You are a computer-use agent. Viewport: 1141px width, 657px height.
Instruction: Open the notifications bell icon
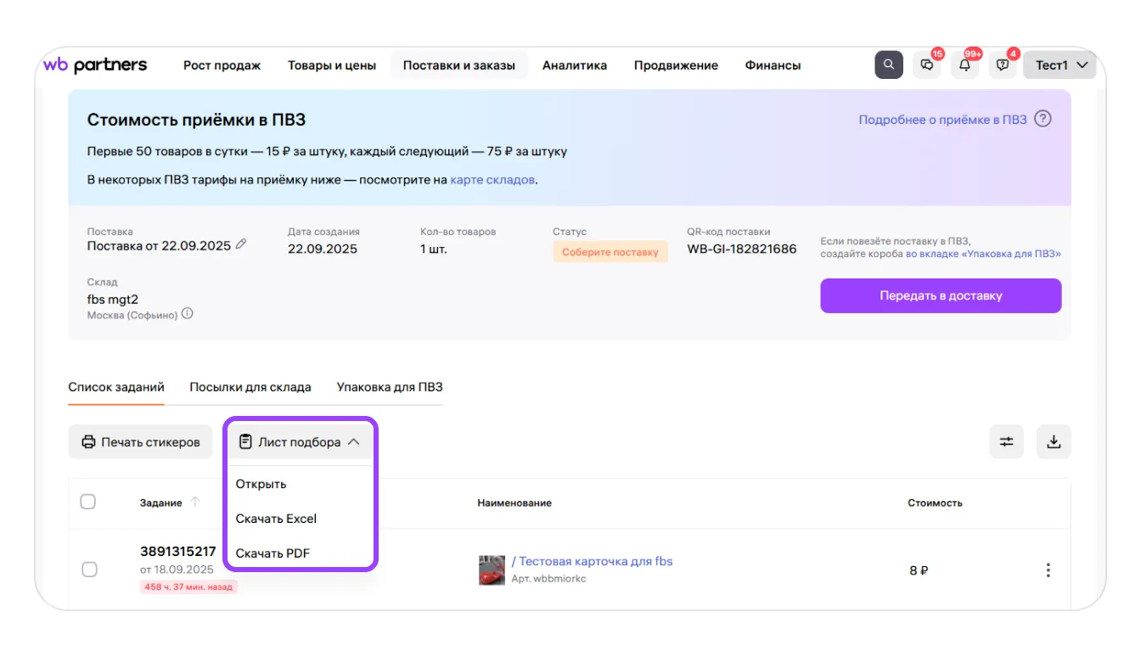click(x=964, y=65)
